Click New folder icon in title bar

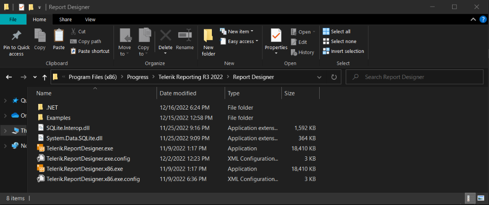pyautogui.click(x=31, y=7)
